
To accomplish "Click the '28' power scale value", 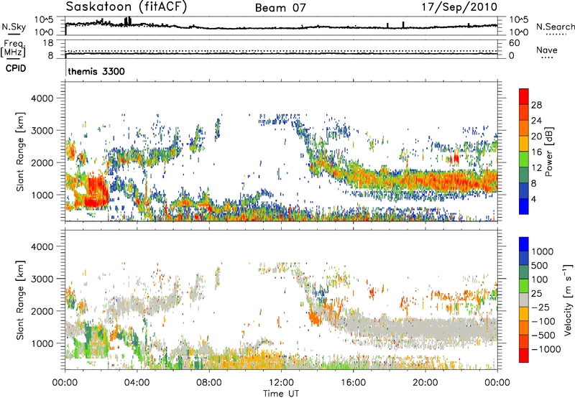I will pyautogui.click(x=536, y=105).
